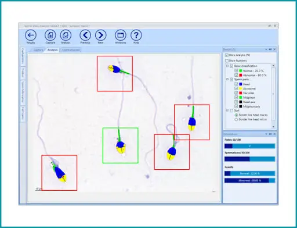Open the Help question mark icon
297x228 pixels.
[x=136, y=35]
